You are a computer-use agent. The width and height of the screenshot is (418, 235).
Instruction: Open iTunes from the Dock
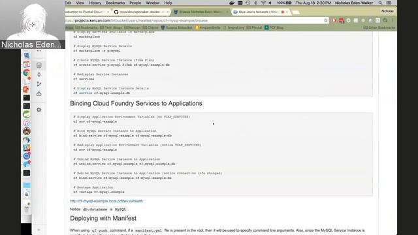pyautogui.click(x=26, y=123)
